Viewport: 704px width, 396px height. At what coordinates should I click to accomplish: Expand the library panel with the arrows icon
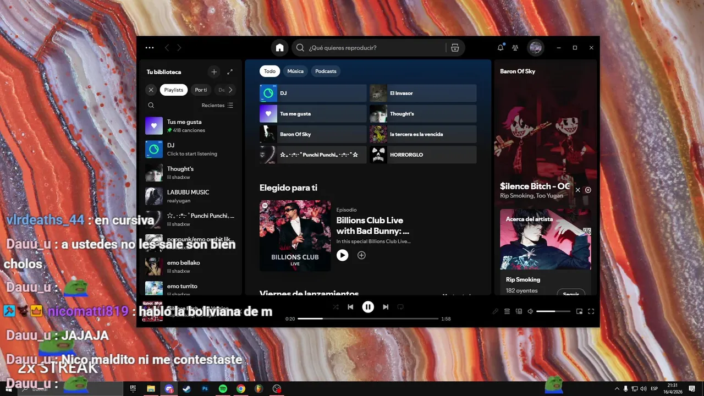tap(230, 72)
